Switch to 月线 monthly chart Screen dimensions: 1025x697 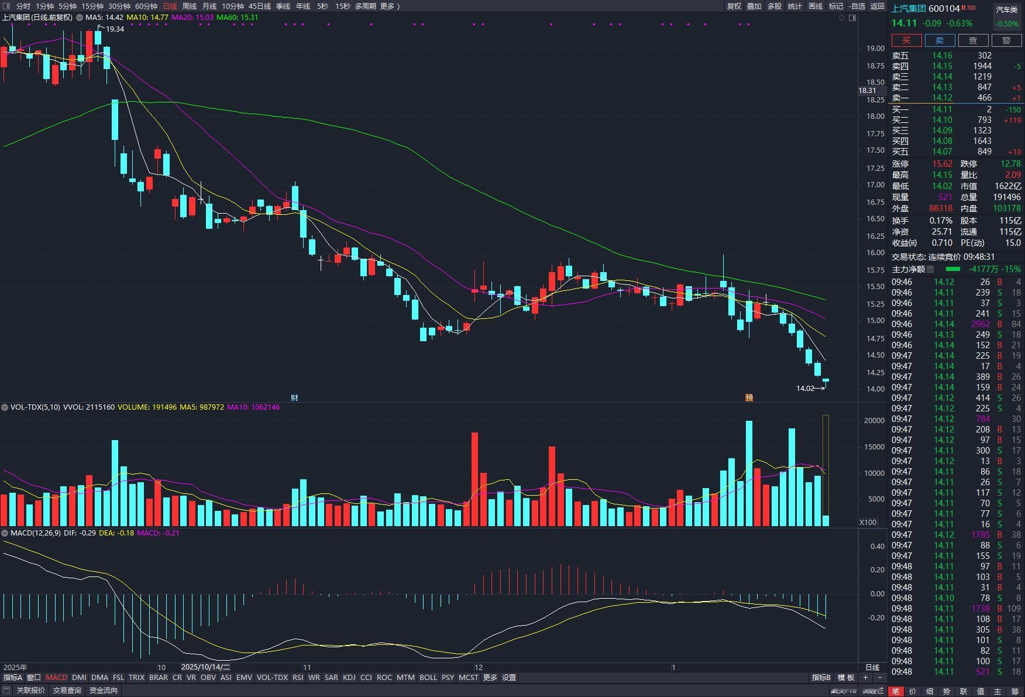(209, 6)
